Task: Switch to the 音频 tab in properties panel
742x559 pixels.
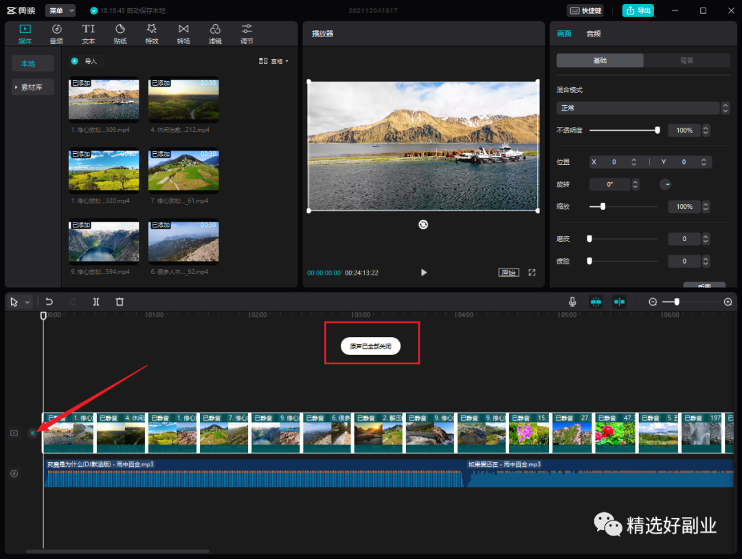Action: 593,34
